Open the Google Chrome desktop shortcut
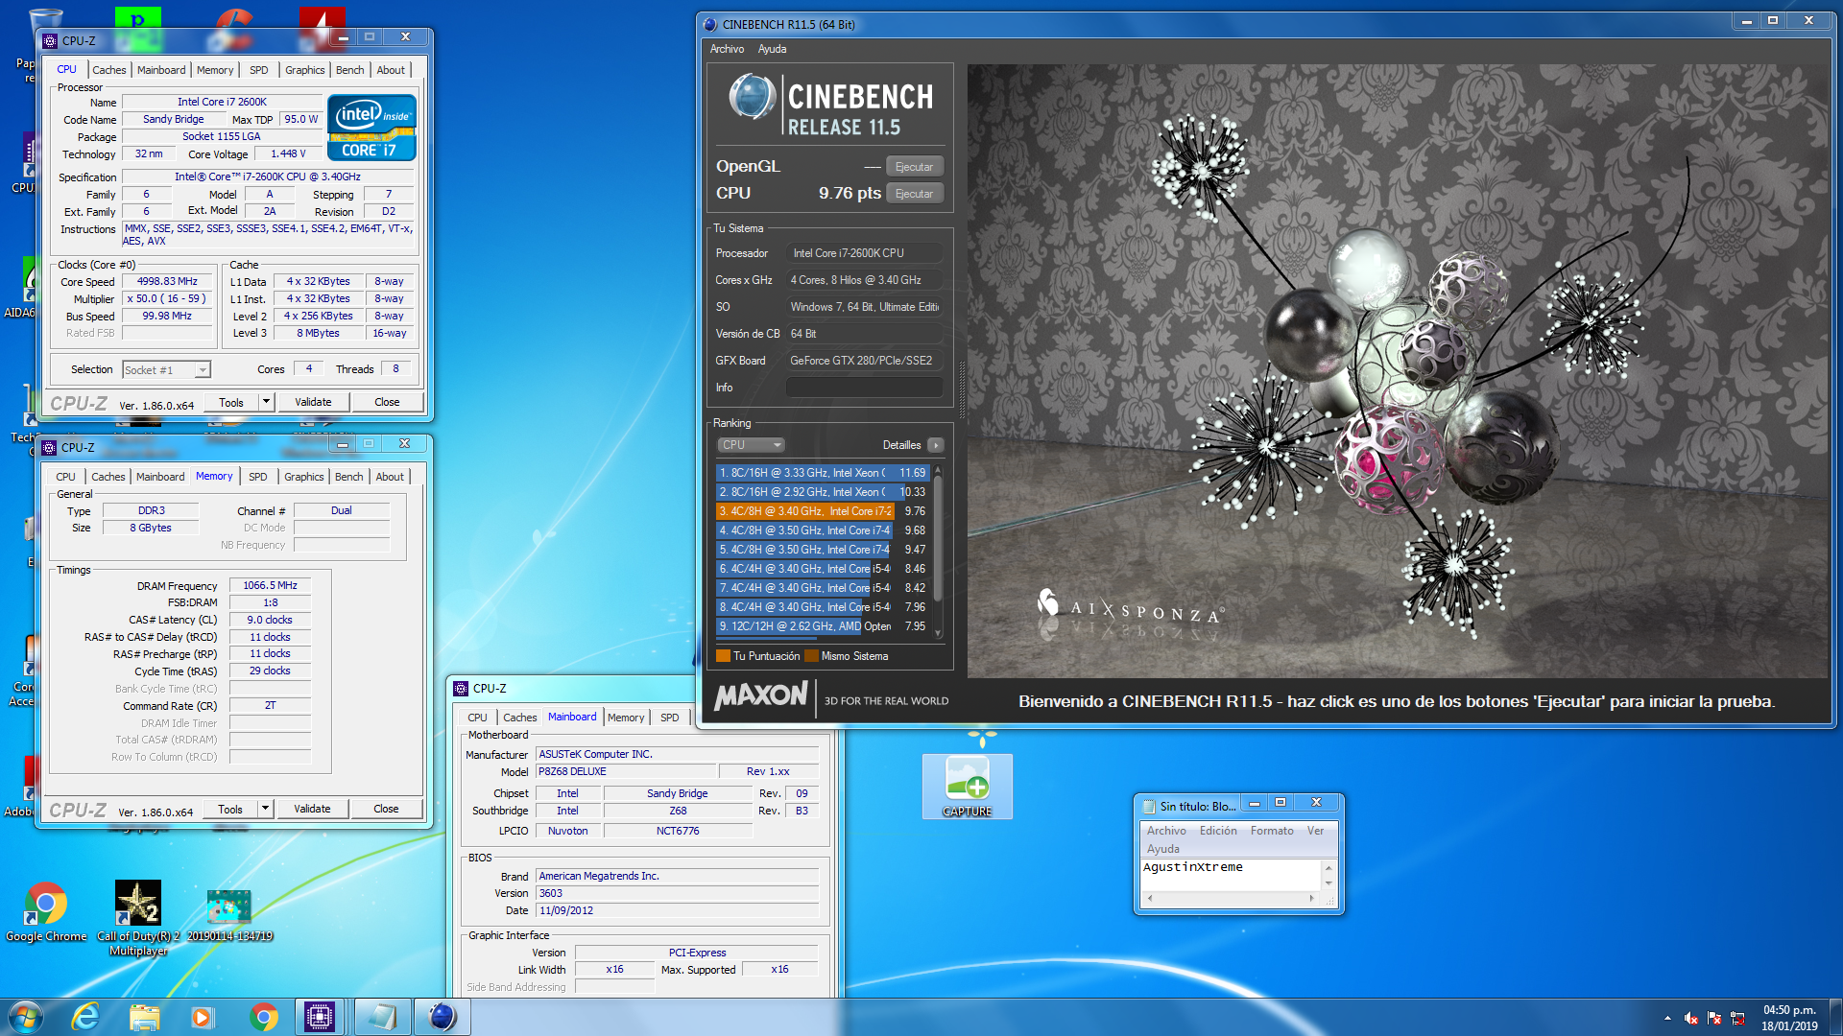The height and width of the screenshot is (1036, 1843). pyautogui.click(x=45, y=912)
